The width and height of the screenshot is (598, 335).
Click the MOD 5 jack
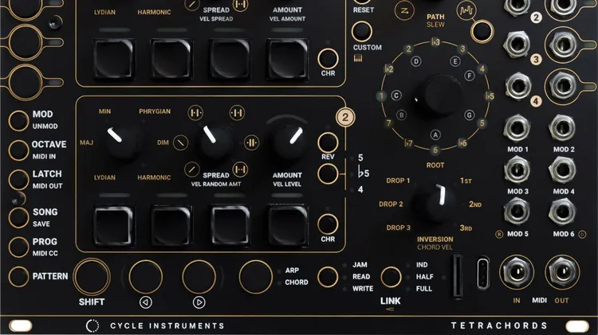517,211
